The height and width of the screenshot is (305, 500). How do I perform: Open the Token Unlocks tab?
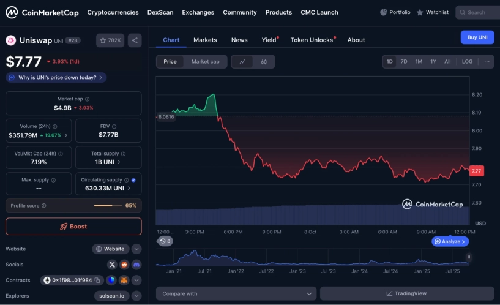coord(312,40)
